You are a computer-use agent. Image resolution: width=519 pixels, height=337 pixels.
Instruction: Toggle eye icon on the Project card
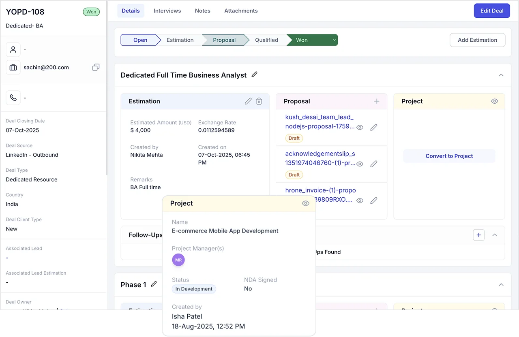[494, 101]
